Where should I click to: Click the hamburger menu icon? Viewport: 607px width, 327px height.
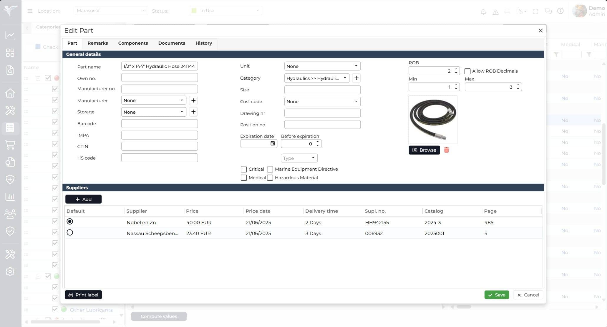tap(30, 11)
